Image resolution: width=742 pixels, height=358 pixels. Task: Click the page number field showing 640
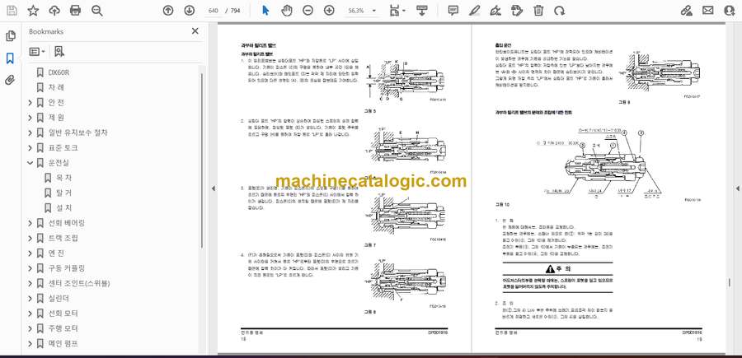[x=214, y=11]
